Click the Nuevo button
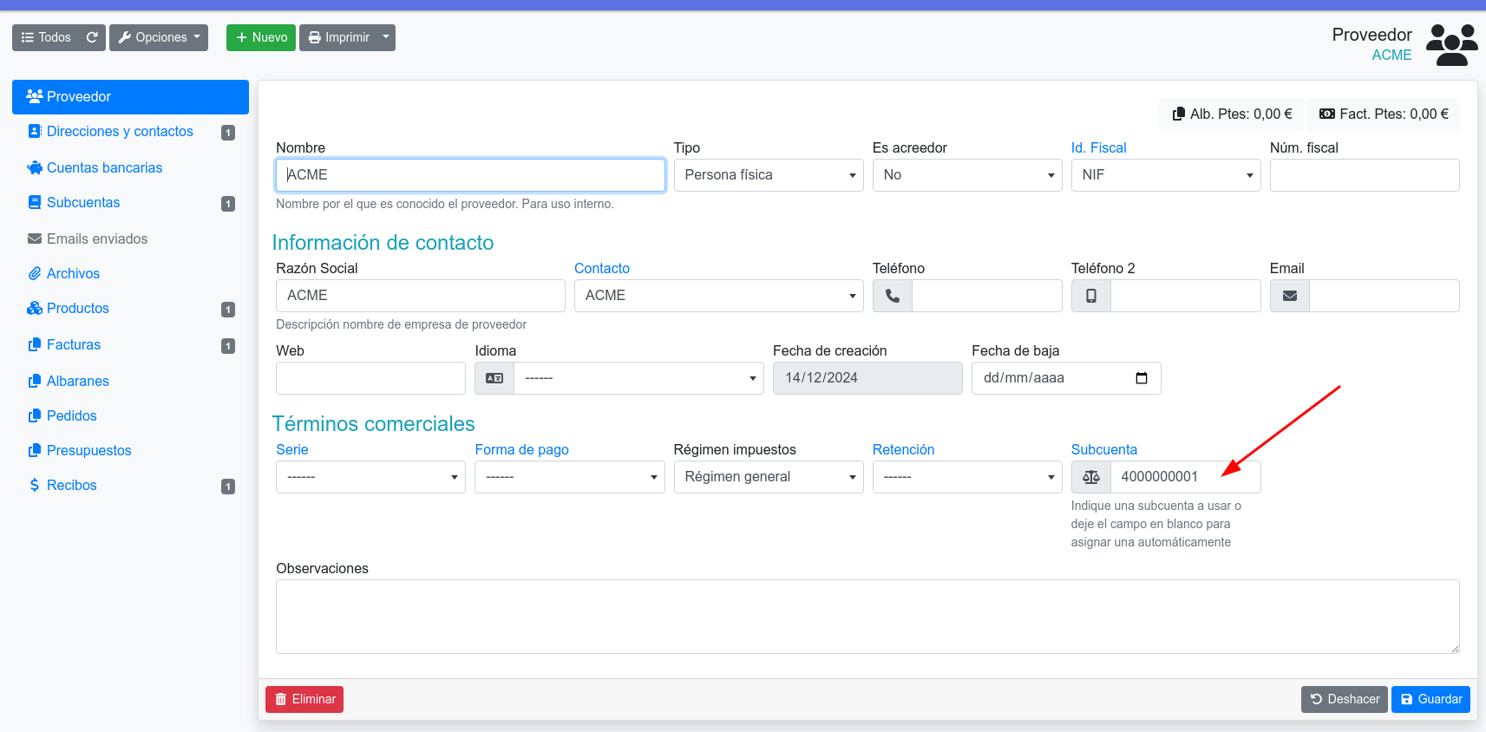Screen dimensions: 1486x732 click(x=261, y=37)
